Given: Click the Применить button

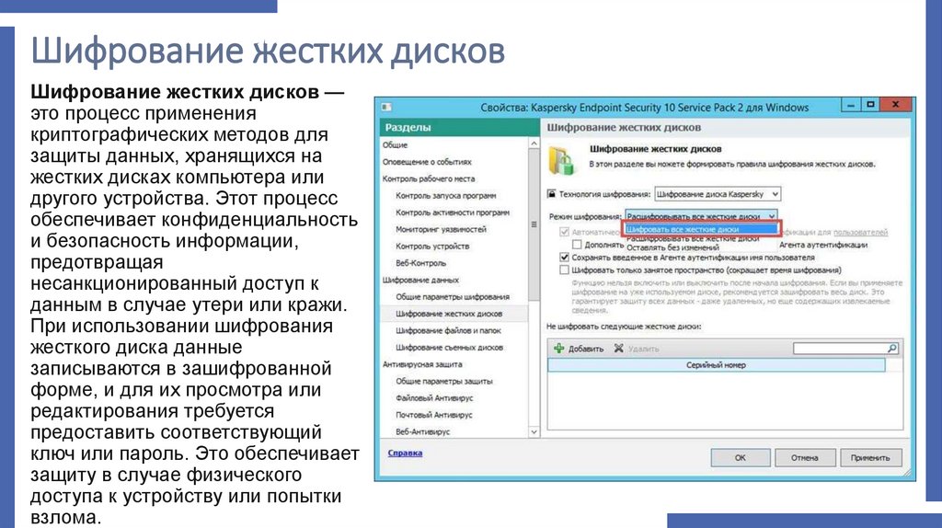Looking at the screenshot, I should point(870,458).
